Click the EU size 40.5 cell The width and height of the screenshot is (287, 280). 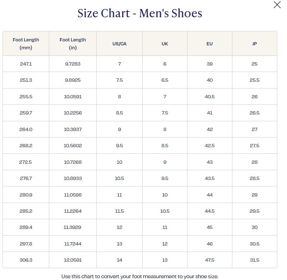(210, 96)
